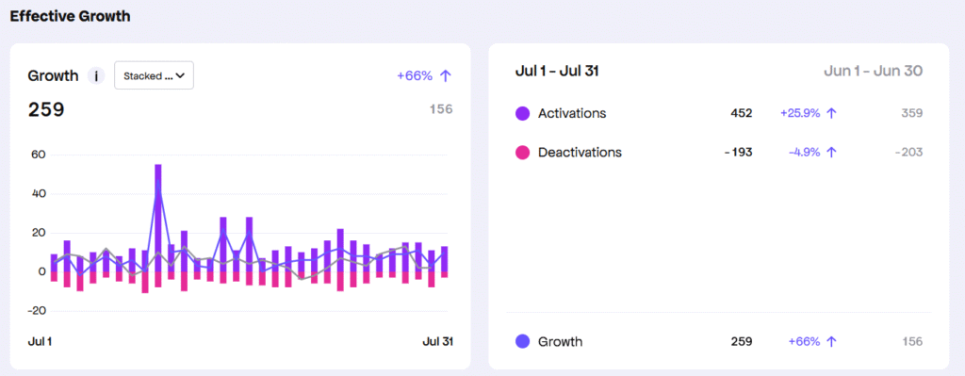This screenshot has height=376, width=965.
Task: Click the Growth row label in summary
Action: click(x=560, y=341)
